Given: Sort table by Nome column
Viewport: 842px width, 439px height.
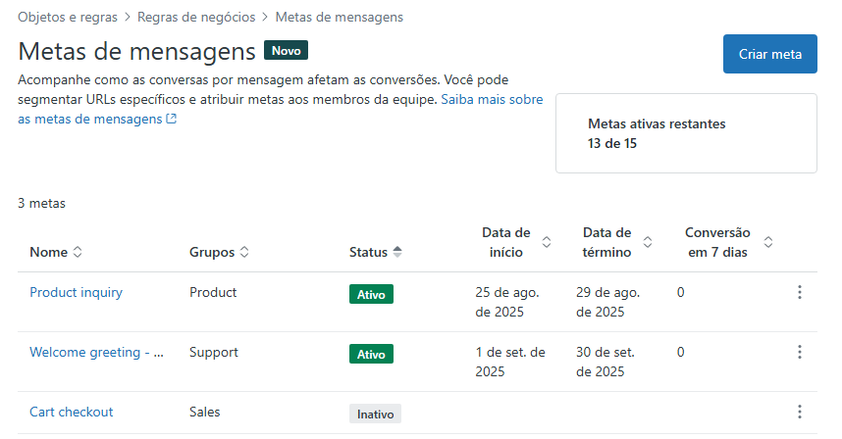Looking at the screenshot, I should (56, 252).
